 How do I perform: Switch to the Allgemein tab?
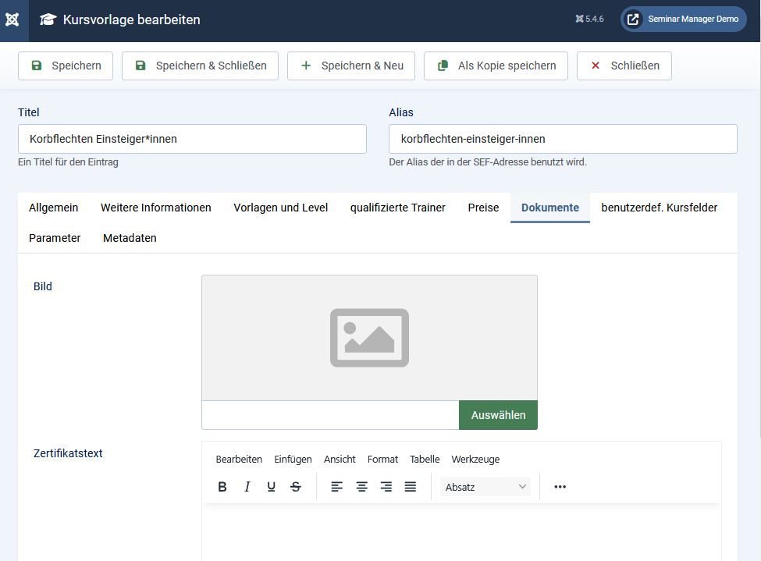pyautogui.click(x=53, y=208)
